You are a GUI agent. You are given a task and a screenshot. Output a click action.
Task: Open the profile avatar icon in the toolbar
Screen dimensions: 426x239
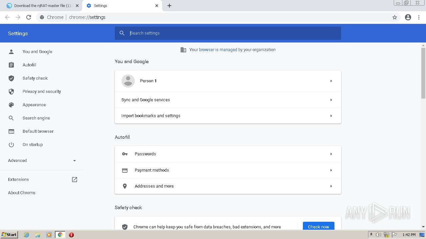(408, 17)
